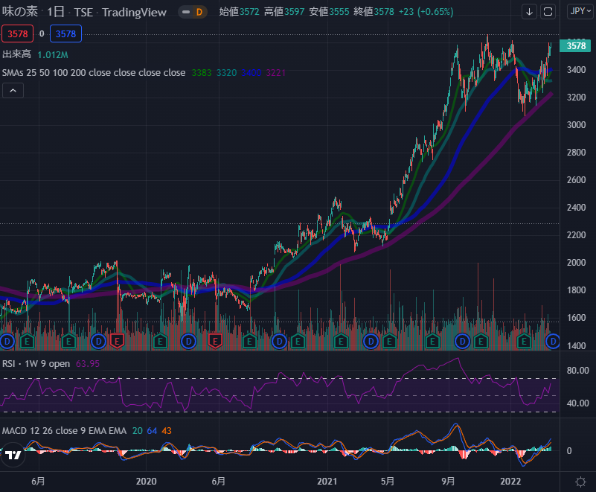Click the blue 3578 buy price button
This screenshot has width=596, height=492.
point(65,33)
